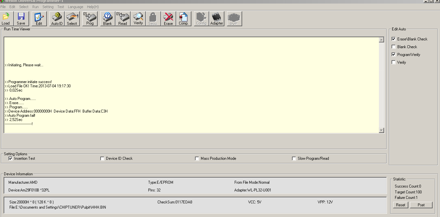
Task: Click the Type:E/EPROM text
Action: point(161,182)
